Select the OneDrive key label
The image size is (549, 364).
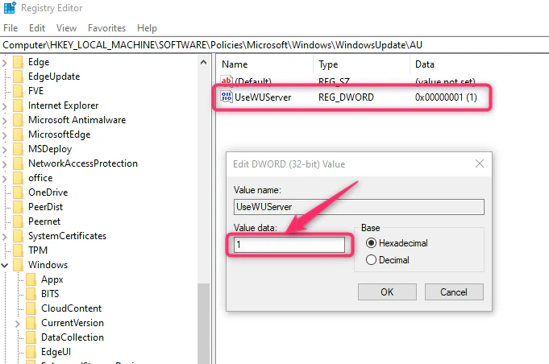48,192
